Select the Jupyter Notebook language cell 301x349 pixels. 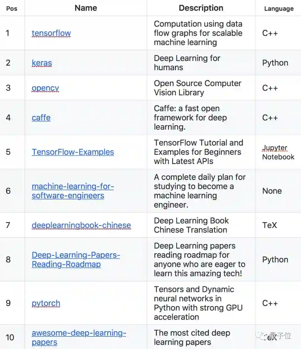pyautogui.click(x=278, y=152)
